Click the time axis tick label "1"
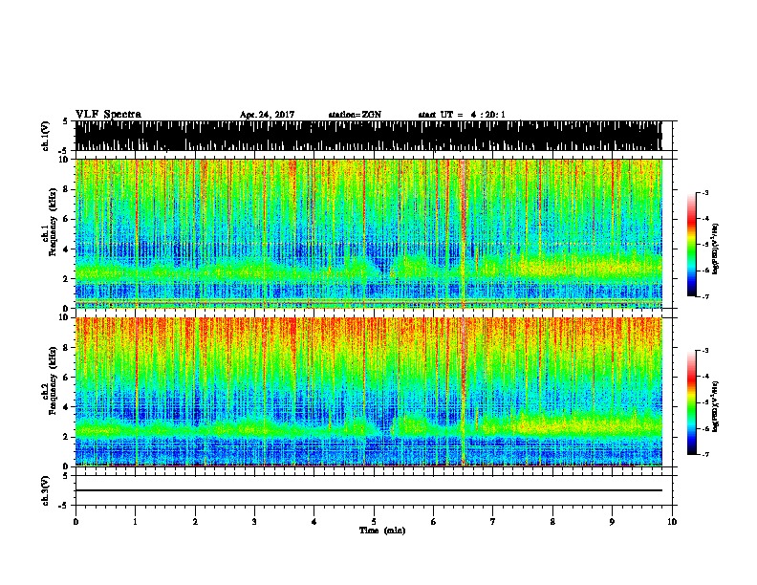Image resolution: width=757 pixels, height=585 pixels. coord(135,522)
